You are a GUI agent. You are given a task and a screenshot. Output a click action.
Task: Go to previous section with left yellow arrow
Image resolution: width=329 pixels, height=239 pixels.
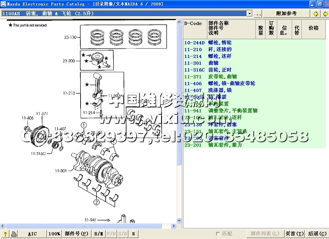(316, 14)
